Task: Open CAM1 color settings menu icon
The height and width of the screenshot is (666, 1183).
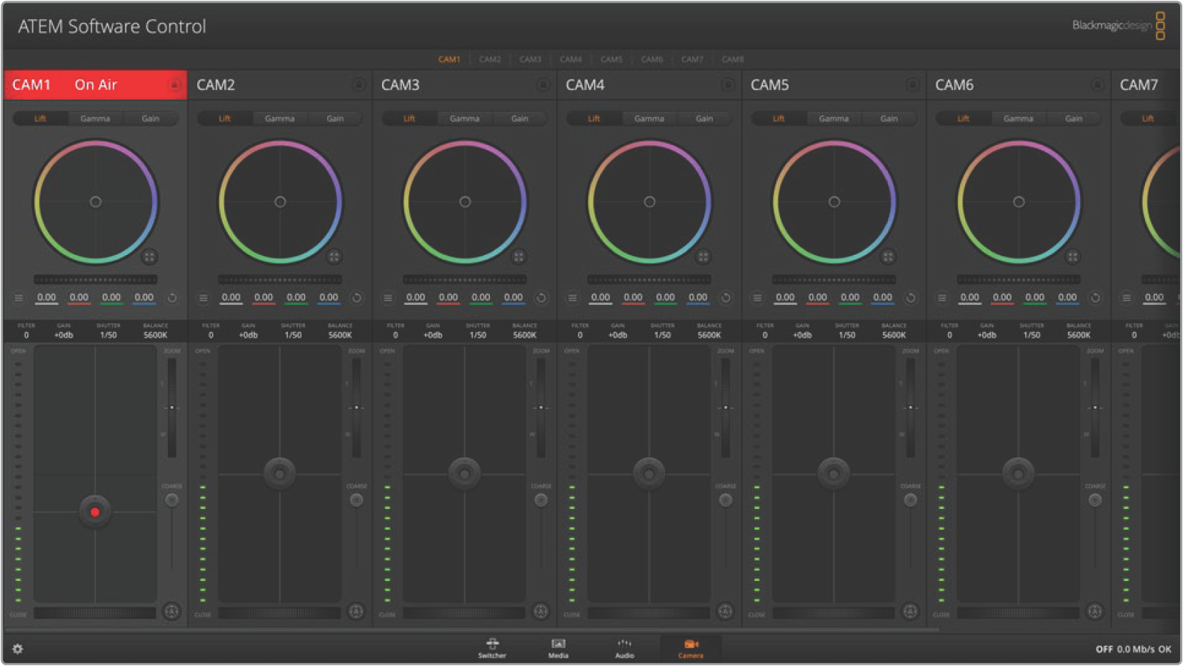Action: point(19,298)
